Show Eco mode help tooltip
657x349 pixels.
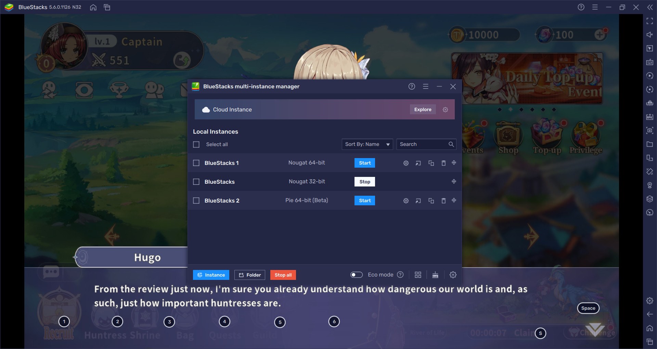click(x=400, y=275)
